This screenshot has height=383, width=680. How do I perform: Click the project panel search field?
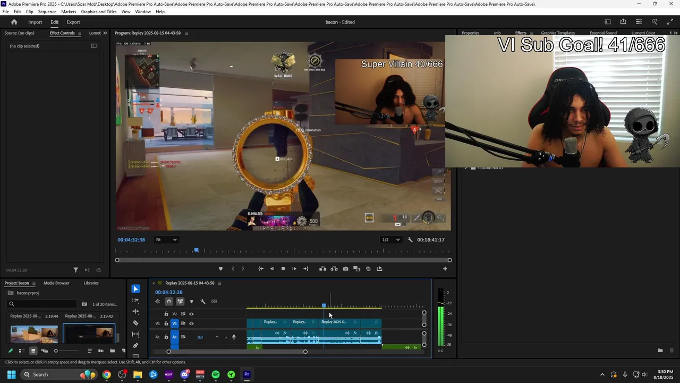tap(42, 304)
